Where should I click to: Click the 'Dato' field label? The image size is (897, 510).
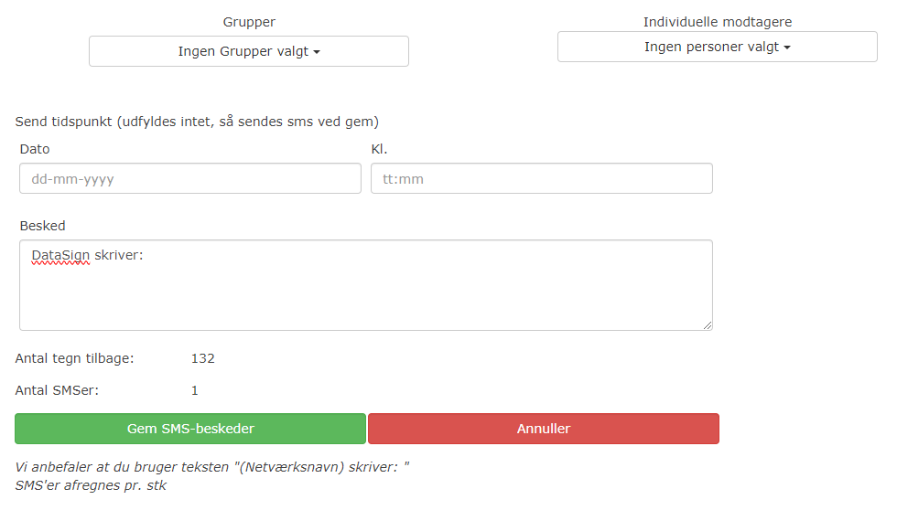click(x=35, y=149)
